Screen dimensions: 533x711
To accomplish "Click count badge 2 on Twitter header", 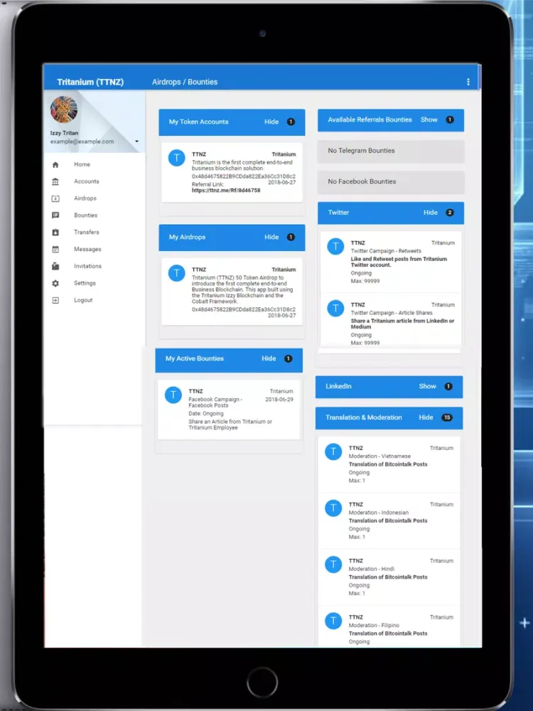I will tap(450, 212).
